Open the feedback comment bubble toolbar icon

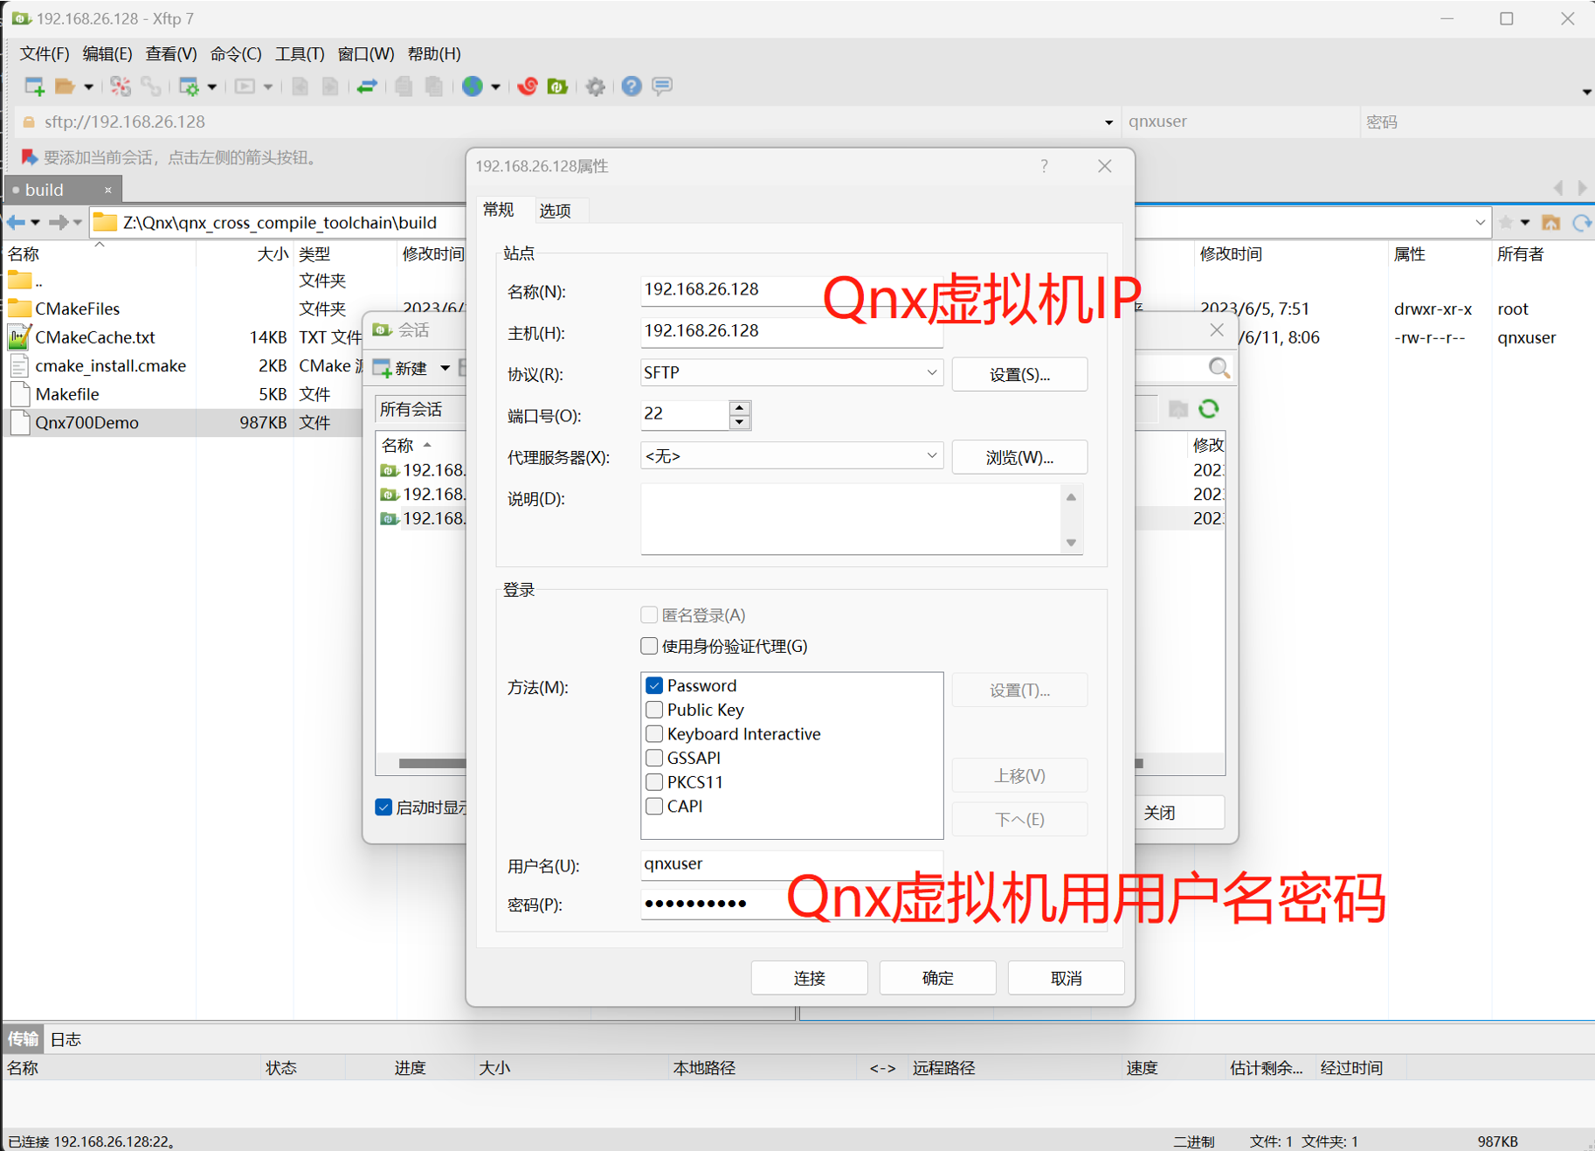click(661, 86)
